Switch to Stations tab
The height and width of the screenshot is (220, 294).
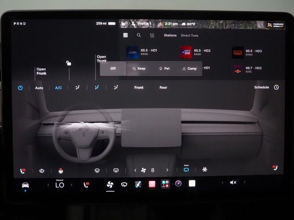[170, 35]
